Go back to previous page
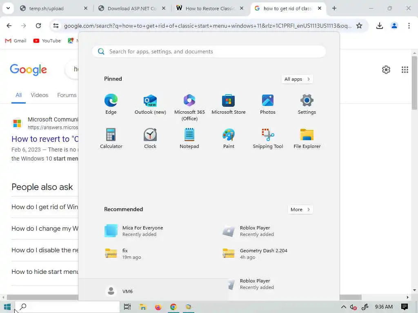Screen dimensions: 418x313 tap(9, 26)
